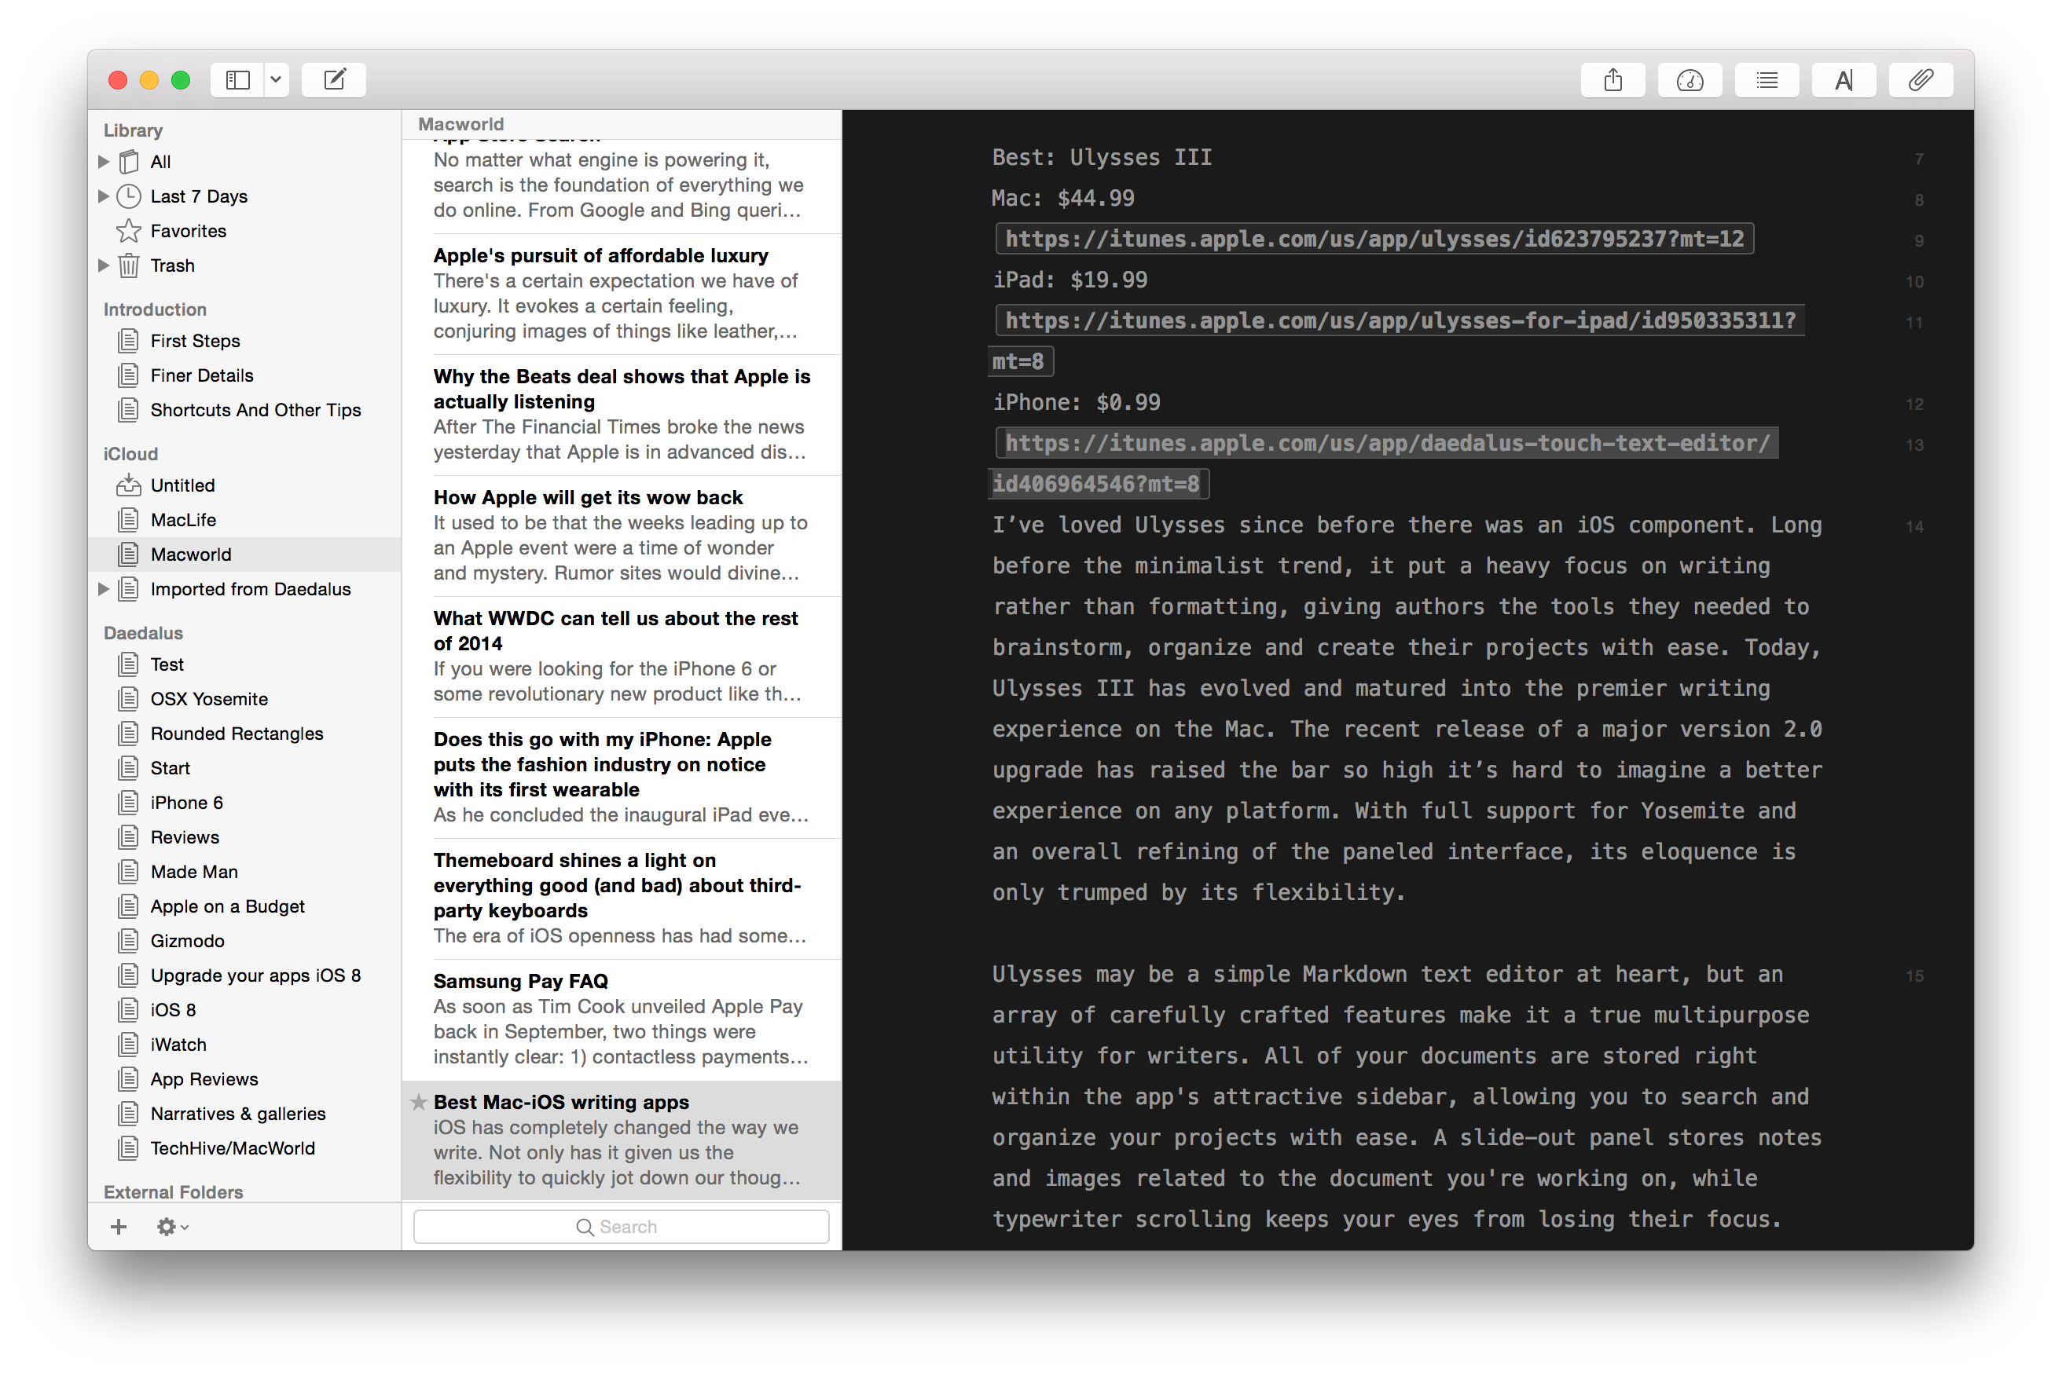Click the compose new document icon
Image resolution: width=2062 pixels, height=1376 pixels.
click(x=336, y=80)
